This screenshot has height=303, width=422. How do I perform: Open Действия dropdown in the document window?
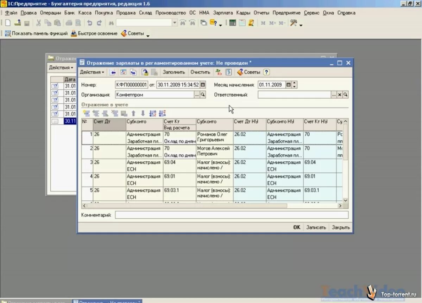click(92, 72)
